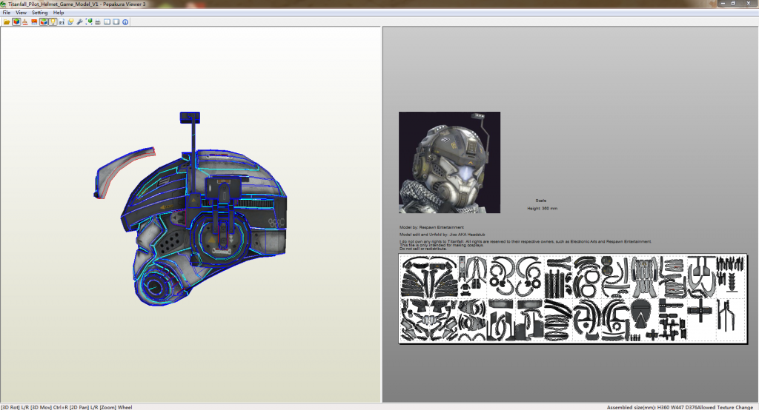Click the Pepakura app icon in title bar
This screenshot has height=410, width=759.
click(4, 4)
